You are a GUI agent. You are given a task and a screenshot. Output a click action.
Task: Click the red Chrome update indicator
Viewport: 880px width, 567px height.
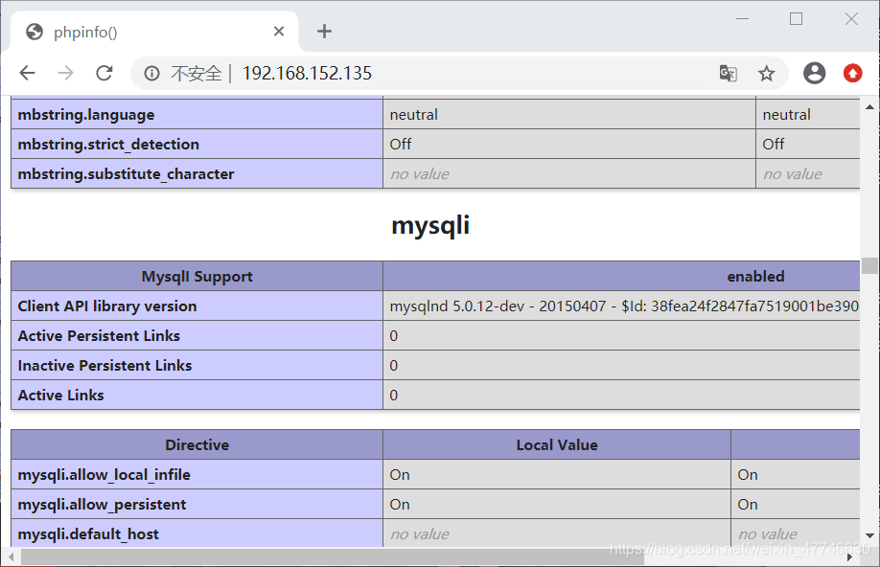point(852,73)
